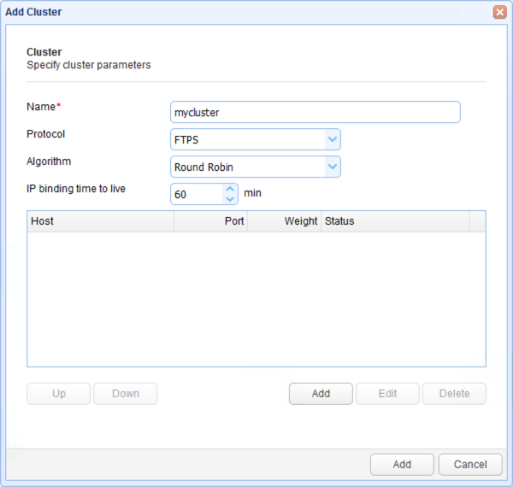The image size is (513, 487).
Task: Increase IP binding time with up arrow
Action: [x=230, y=189]
